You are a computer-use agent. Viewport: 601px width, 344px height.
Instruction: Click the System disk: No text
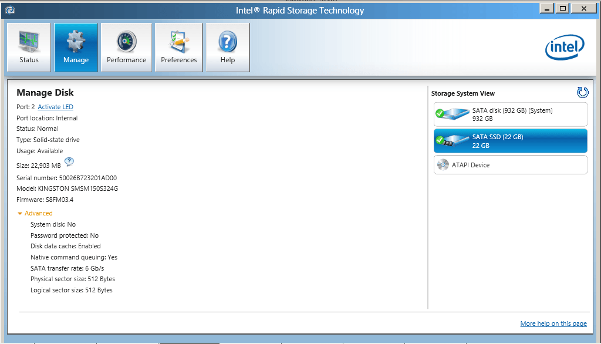click(x=53, y=224)
